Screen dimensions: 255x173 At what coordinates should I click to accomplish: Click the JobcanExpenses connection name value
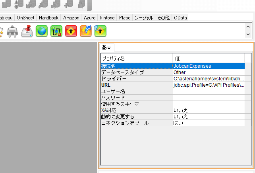point(209,66)
